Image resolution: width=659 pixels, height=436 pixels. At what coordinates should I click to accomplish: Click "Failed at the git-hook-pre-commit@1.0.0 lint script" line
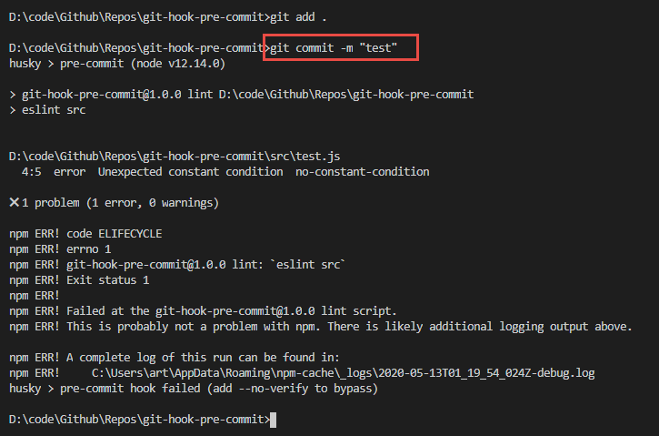[203, 311]
